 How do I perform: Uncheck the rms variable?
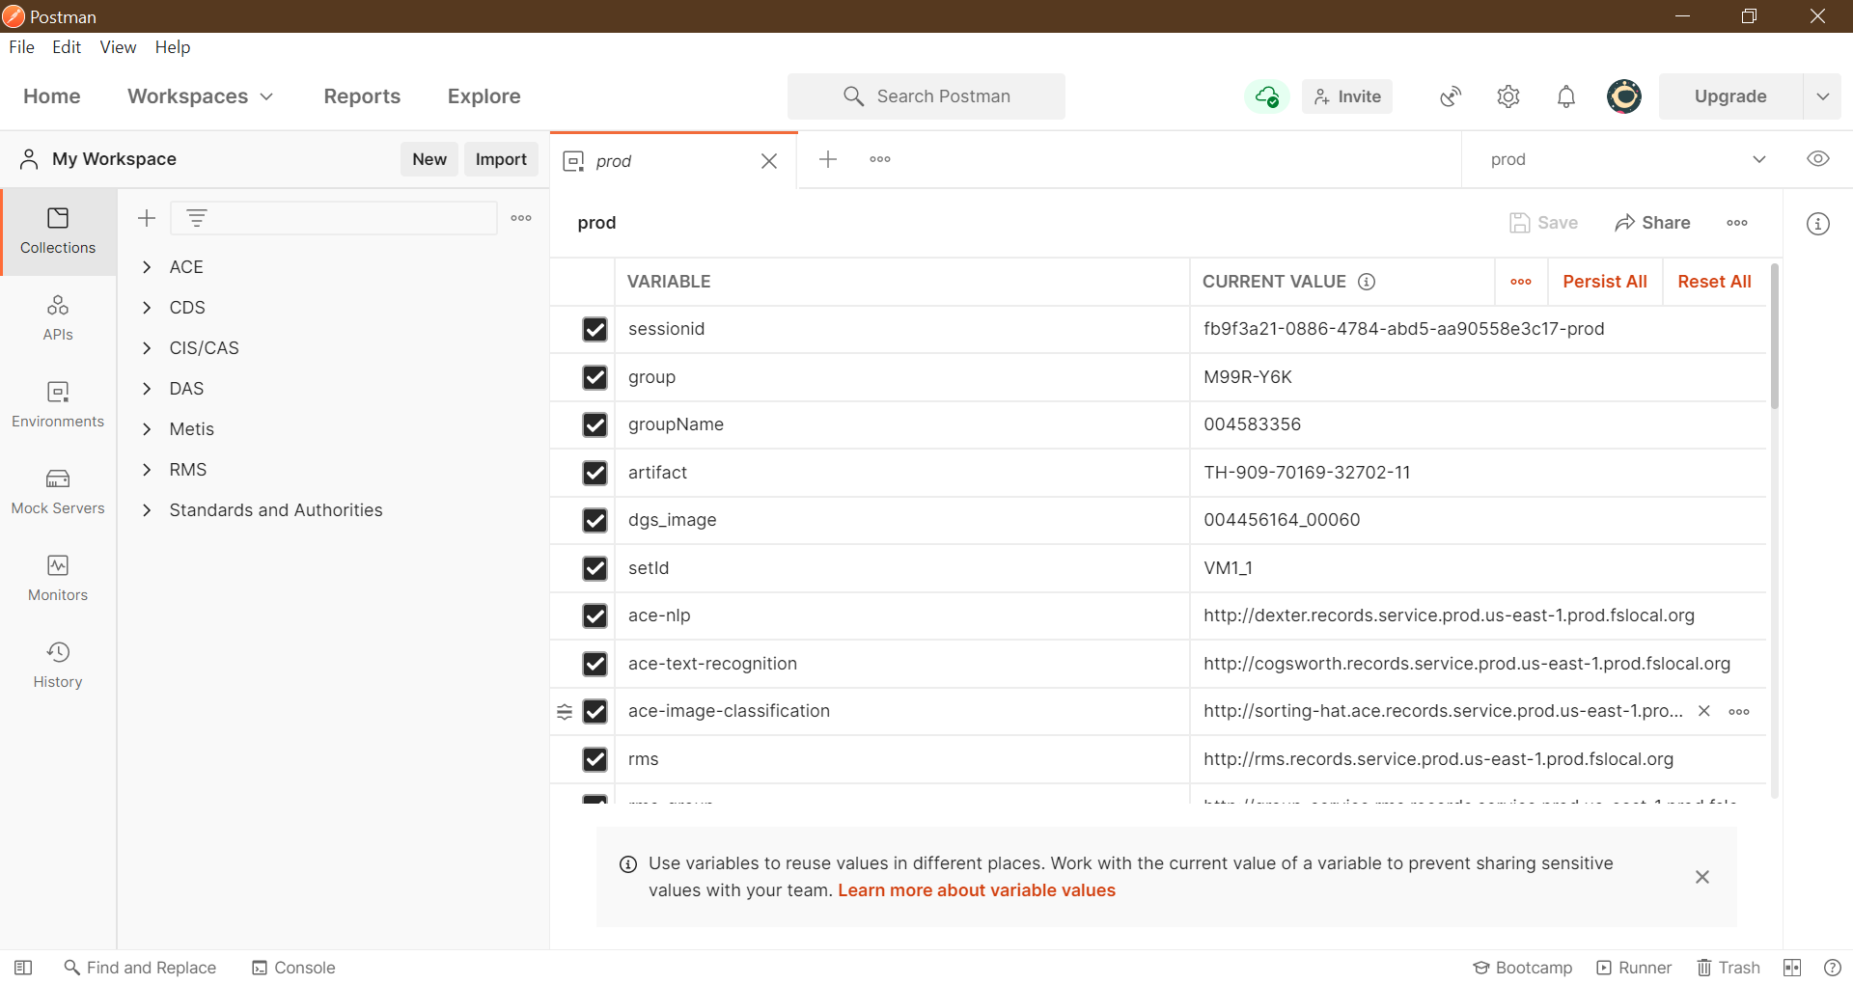pyautogui.click(x=595, y=759)
